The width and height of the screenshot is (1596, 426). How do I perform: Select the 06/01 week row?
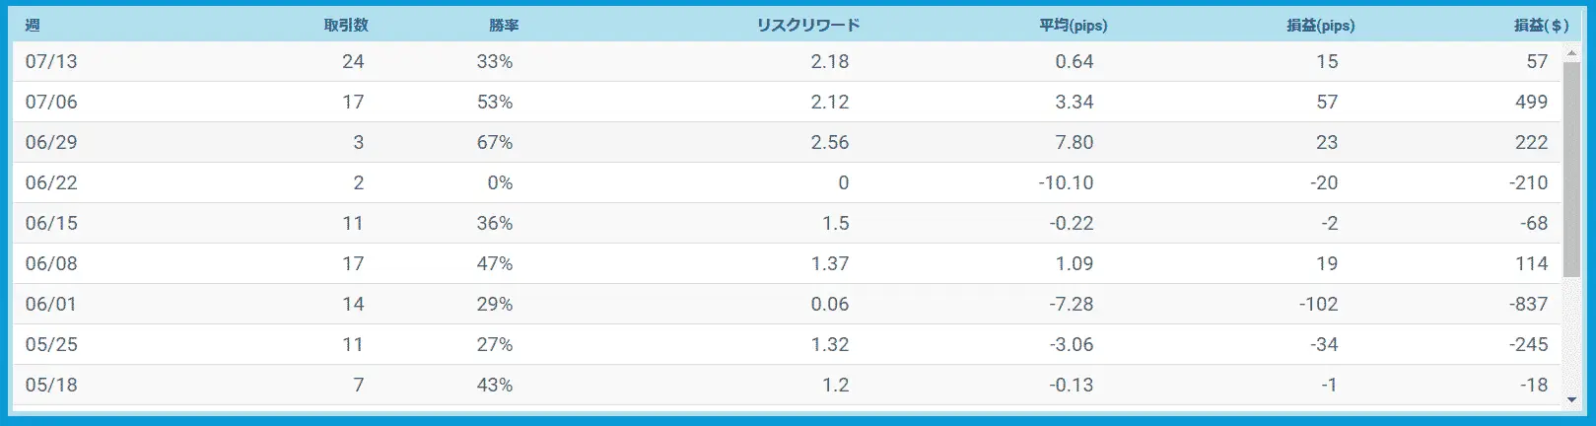[787, 304]
